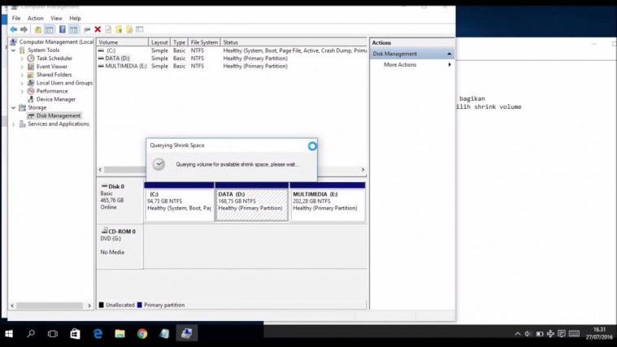Open the File menu
The height and width of the screenshot is (347, 617).
[x=16, y=18]
